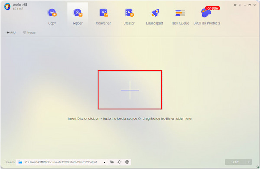Click the 'Insert Disc or click on +' hint text

coord(130,118)
